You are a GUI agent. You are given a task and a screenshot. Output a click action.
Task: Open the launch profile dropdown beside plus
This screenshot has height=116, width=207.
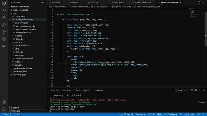point(188,90)
